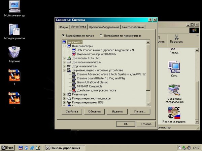Select Устройства по типам radio button
This screenshot has width=202, height=151.
pyautogui.click(x=63, y=36)
